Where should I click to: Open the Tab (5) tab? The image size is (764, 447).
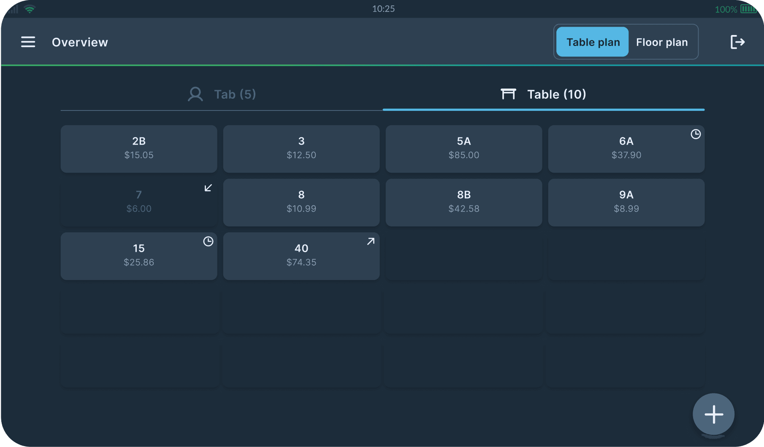click(222, 94)
